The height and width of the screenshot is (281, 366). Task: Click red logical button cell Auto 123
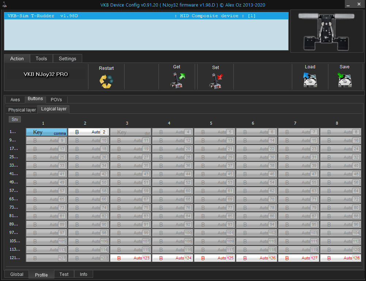pyautogui.click(x=130, y=258)
